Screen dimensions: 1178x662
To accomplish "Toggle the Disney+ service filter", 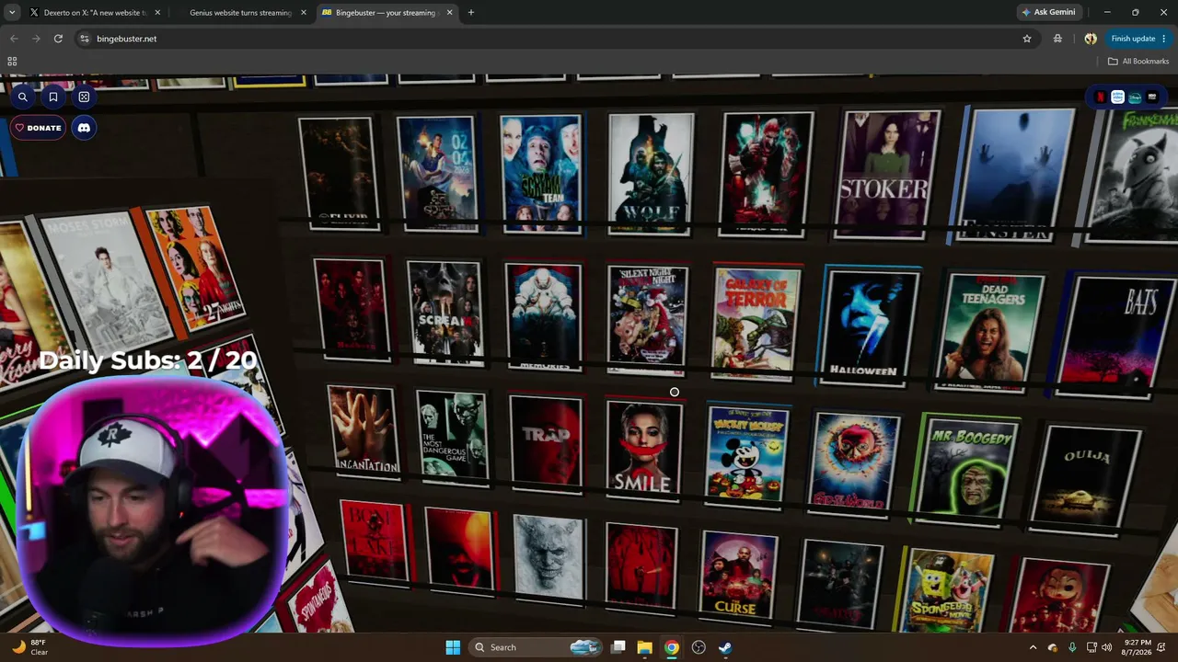I will [1135, 97].
